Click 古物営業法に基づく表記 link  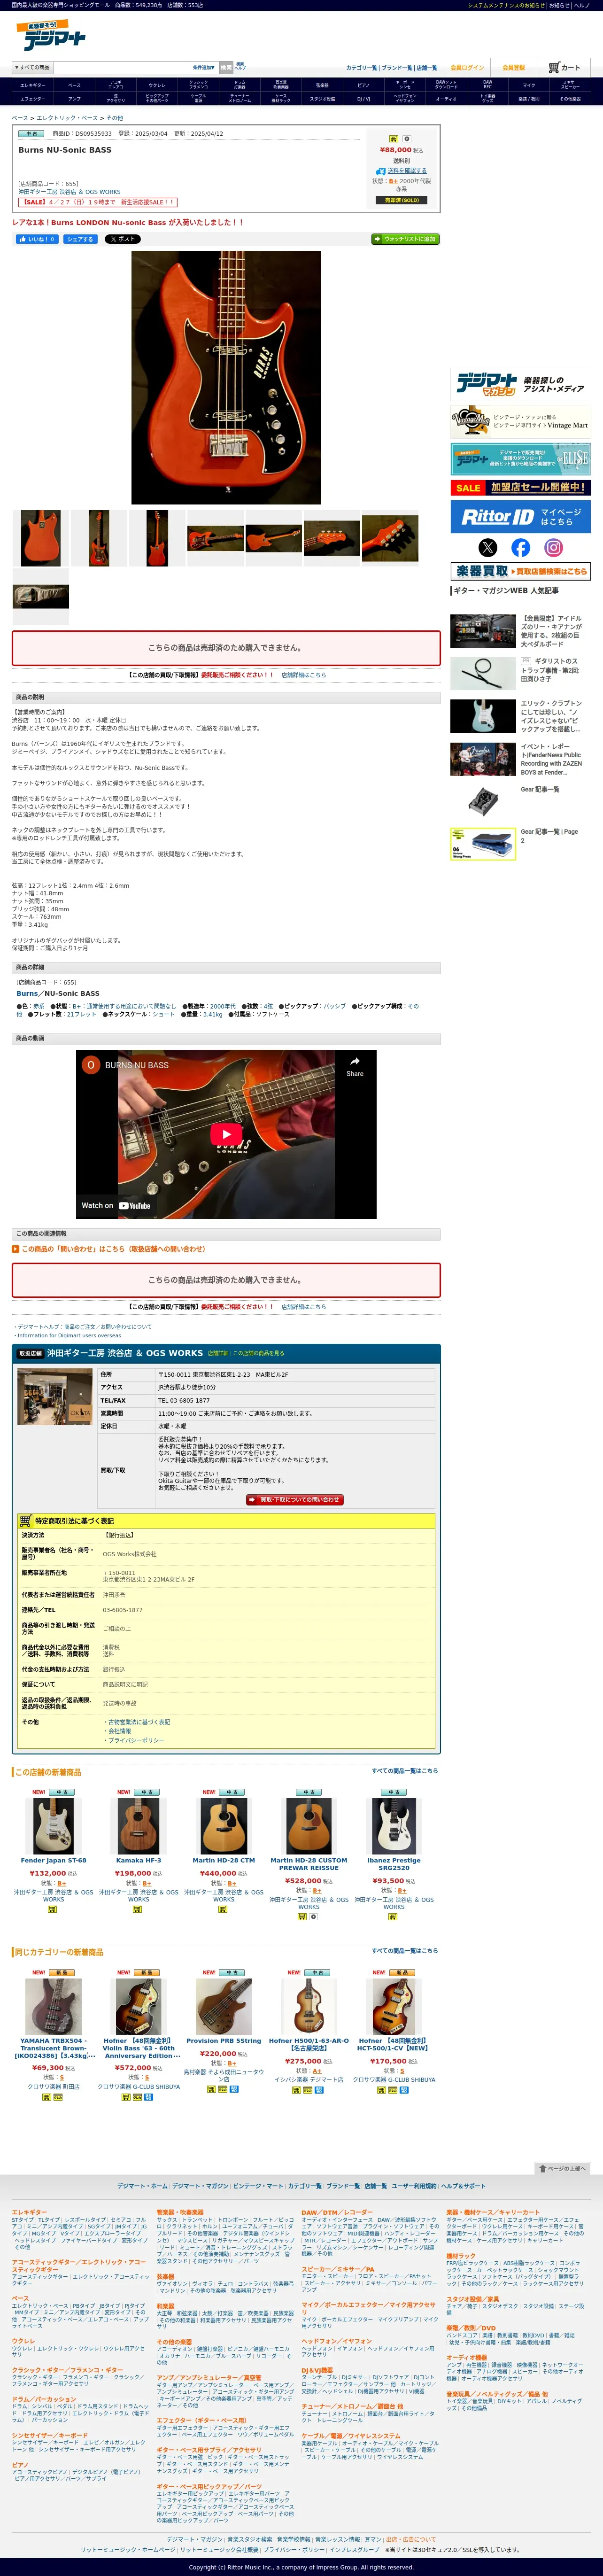pyautogui.click(x=139, y=1722)
